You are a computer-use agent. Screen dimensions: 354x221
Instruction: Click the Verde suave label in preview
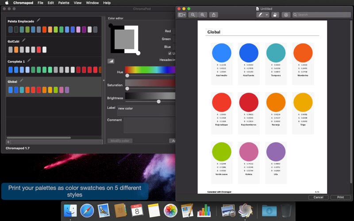point(222,174)
